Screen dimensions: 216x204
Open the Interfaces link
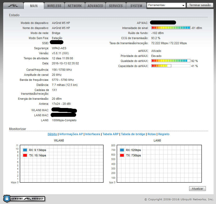point(93,134)
